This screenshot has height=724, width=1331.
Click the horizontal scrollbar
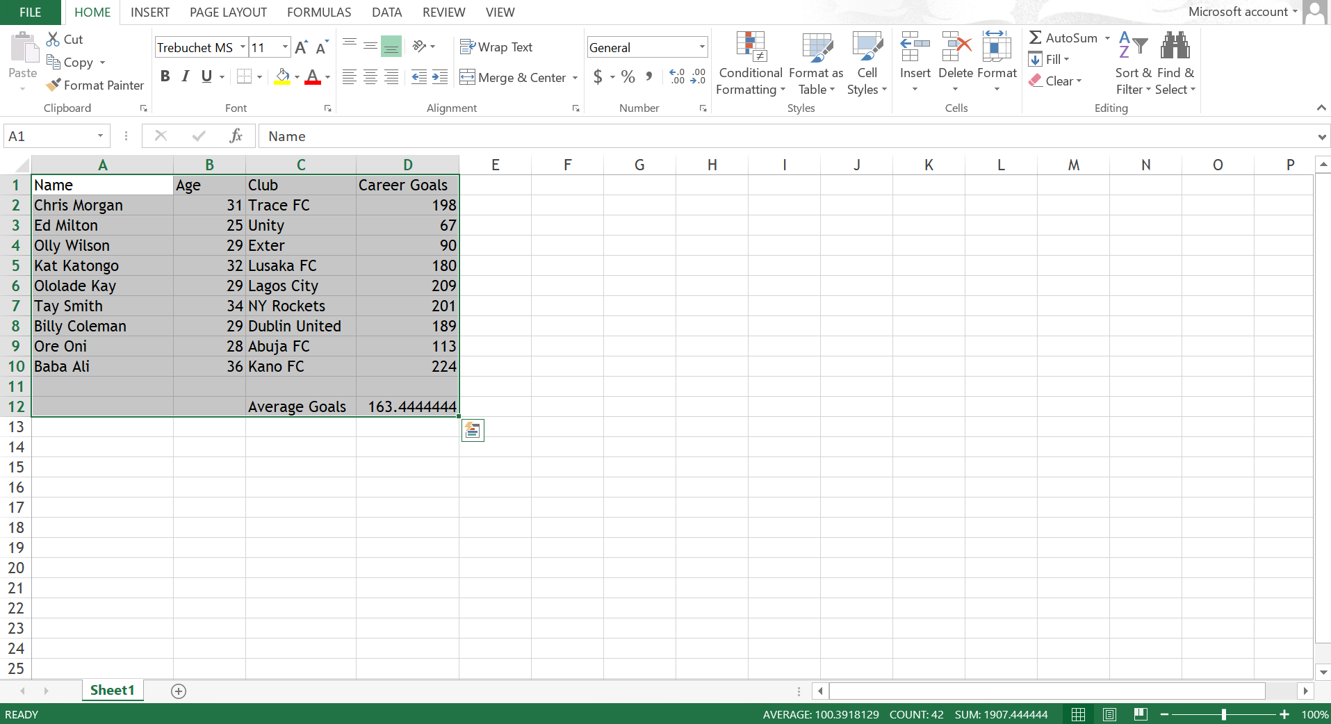coord(1047,691)
